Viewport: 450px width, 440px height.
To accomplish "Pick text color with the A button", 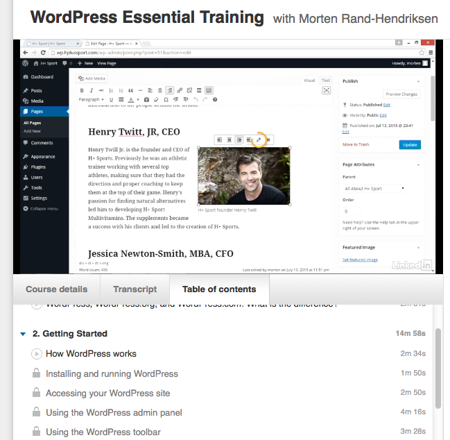I will pyautogui.click(x=131, y=100).
